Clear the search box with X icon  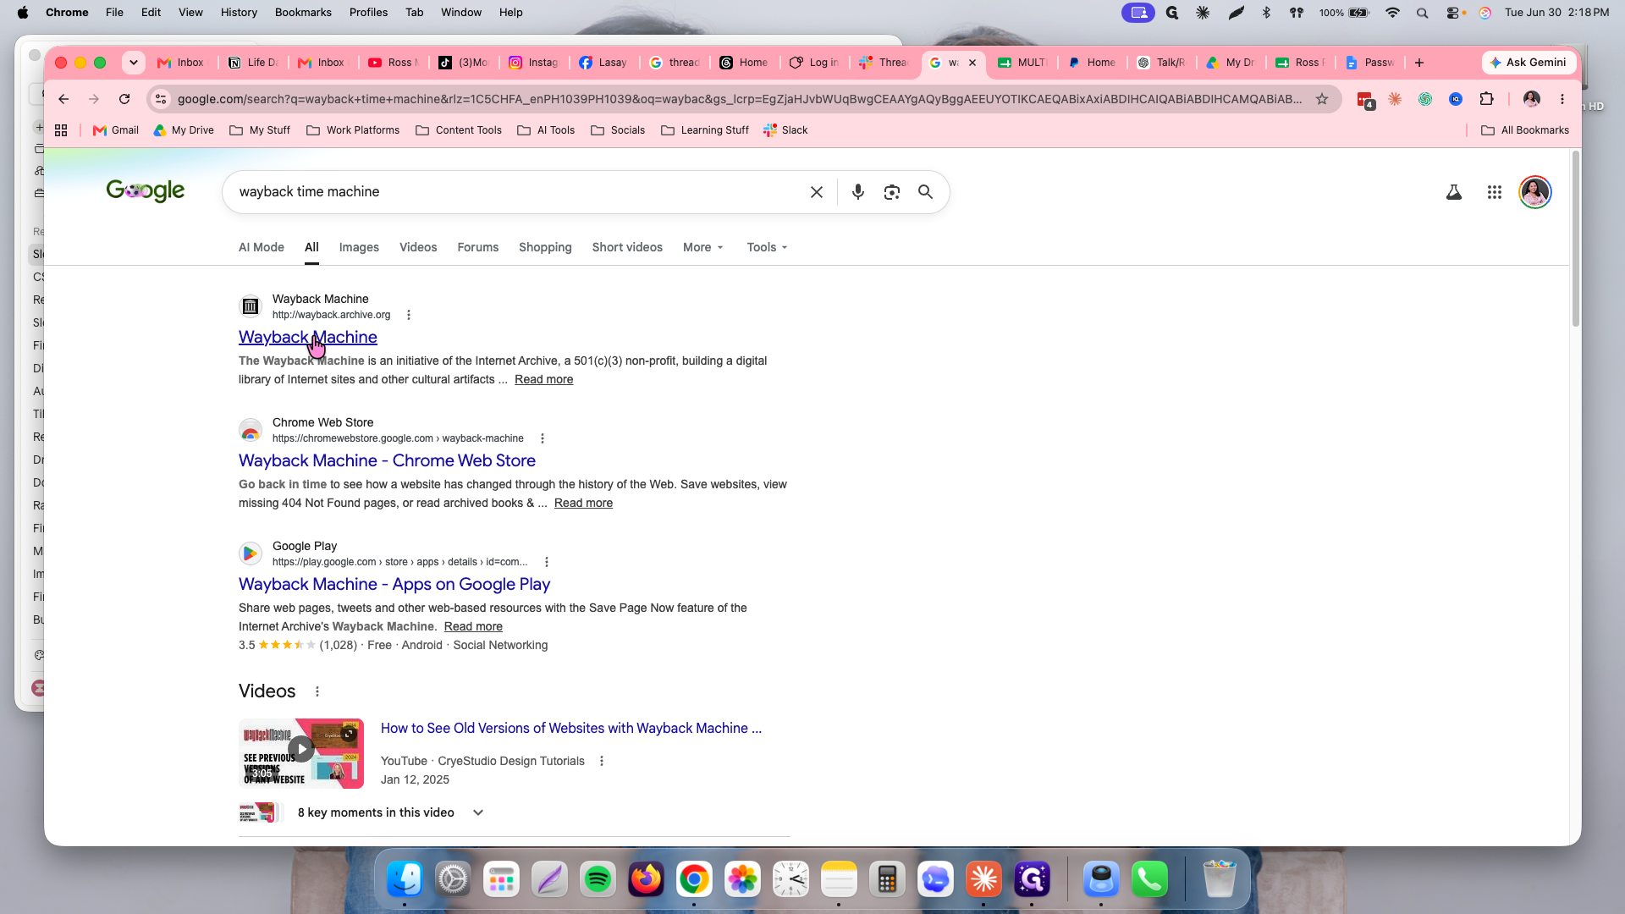click(817, 192)
